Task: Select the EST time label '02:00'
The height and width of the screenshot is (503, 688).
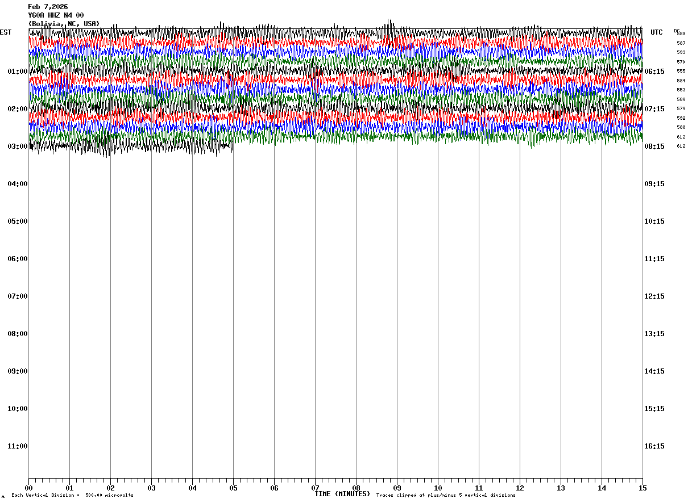Action: pyautogui.click(x=18, y=109)
